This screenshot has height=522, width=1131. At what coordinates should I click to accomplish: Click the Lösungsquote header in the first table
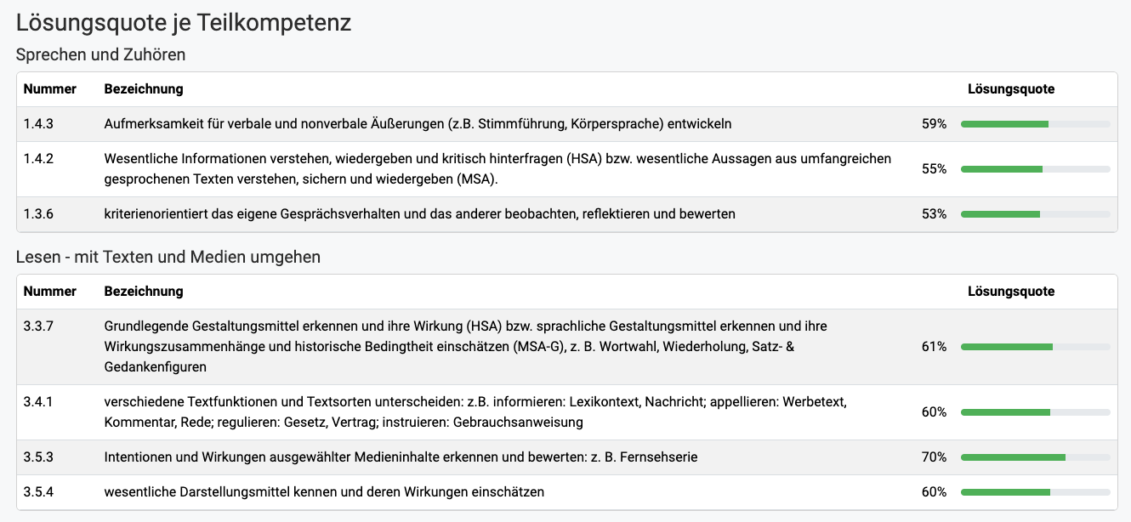pyautogui.click(x=1011, y=89)
